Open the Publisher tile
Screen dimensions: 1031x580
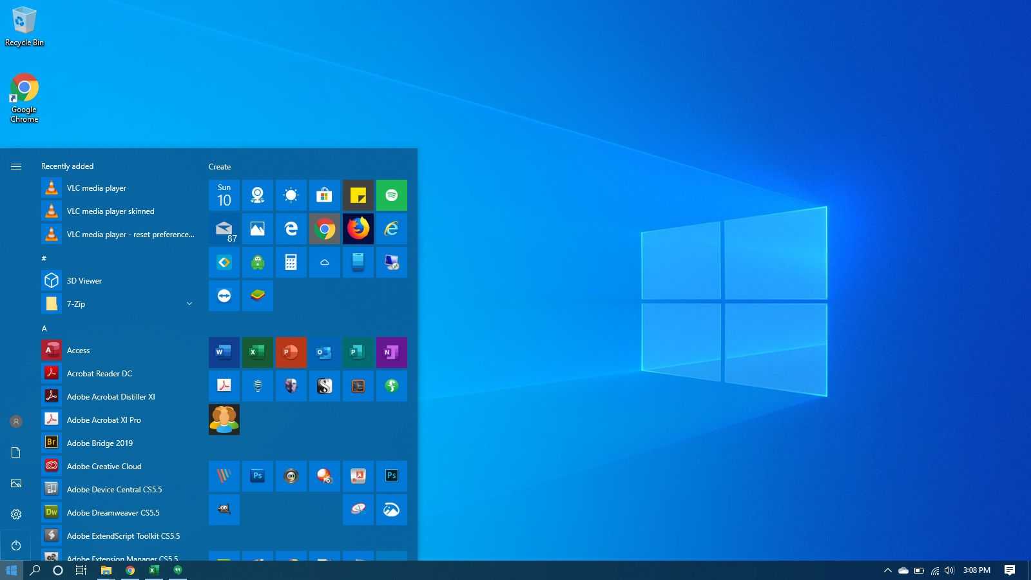(358, 353)
